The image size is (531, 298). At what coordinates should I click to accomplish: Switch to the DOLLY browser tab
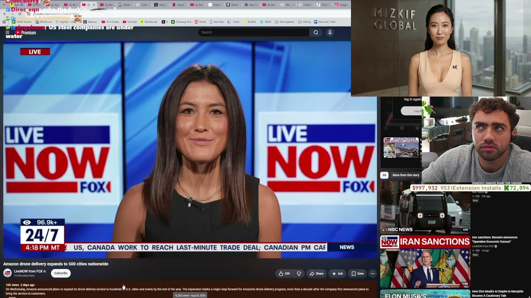pos(233,5)
